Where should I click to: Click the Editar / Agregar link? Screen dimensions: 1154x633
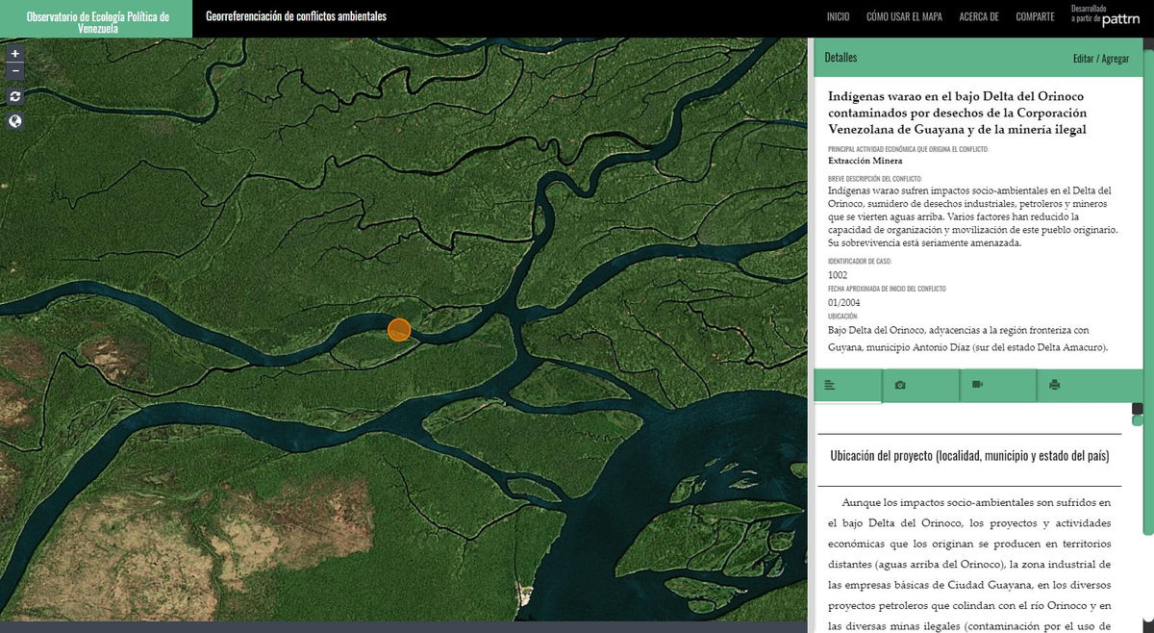tap(1101, 59)
